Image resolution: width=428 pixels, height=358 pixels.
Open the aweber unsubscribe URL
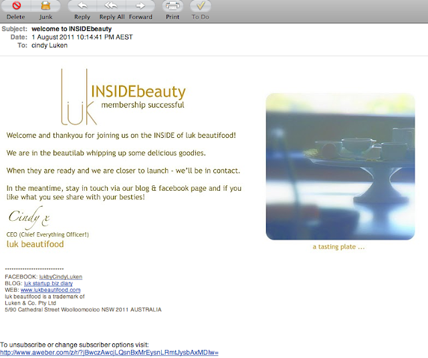coord(109,353)
